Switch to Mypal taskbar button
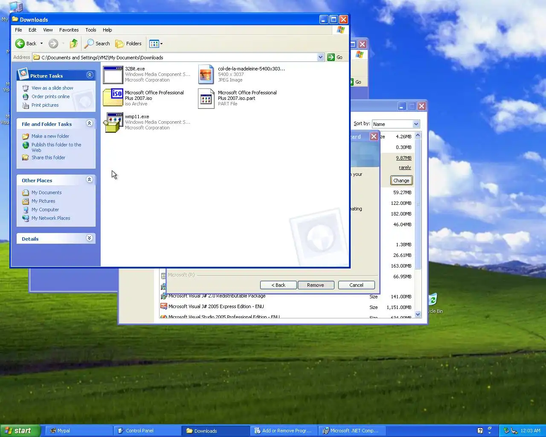Viewport: 546px width, 437px height. tap(79, 431)
